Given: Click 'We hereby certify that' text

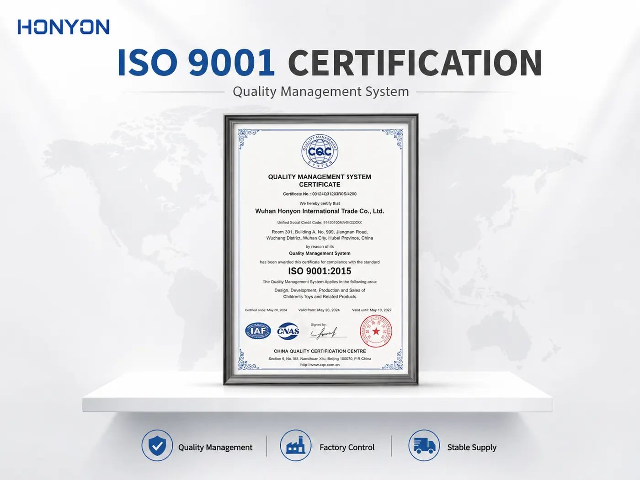Looking at the screenshot, I should tap(320, 203).
